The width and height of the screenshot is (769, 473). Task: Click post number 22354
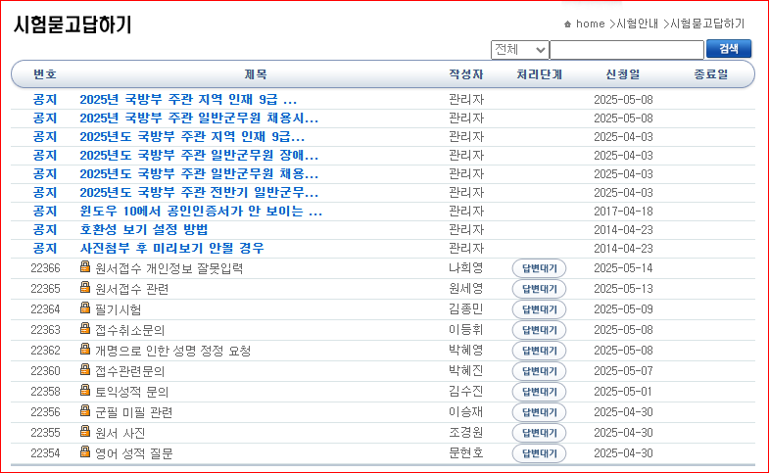pyautogui.click(x=45, y=453)
